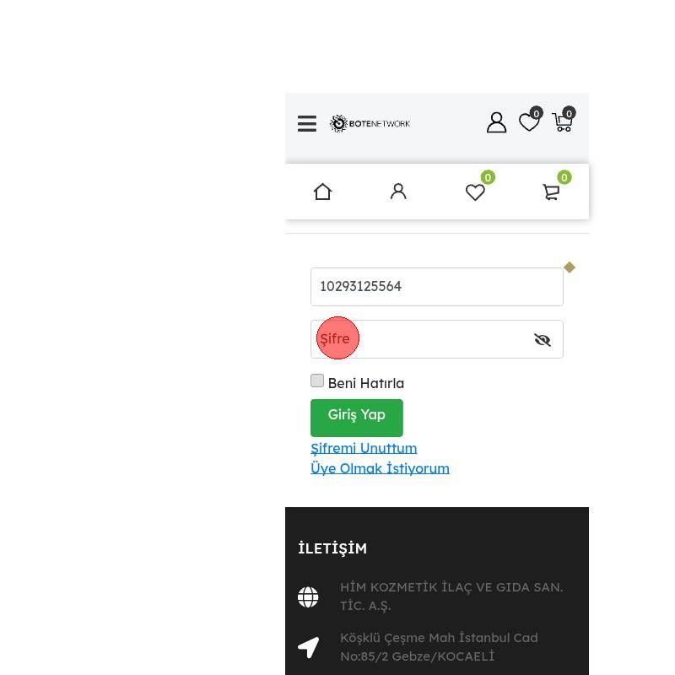675x675 pixels.
Task: Open the Üye Olmak İstiyorum link
Action: pyautogui.click(x=380, y=468)
